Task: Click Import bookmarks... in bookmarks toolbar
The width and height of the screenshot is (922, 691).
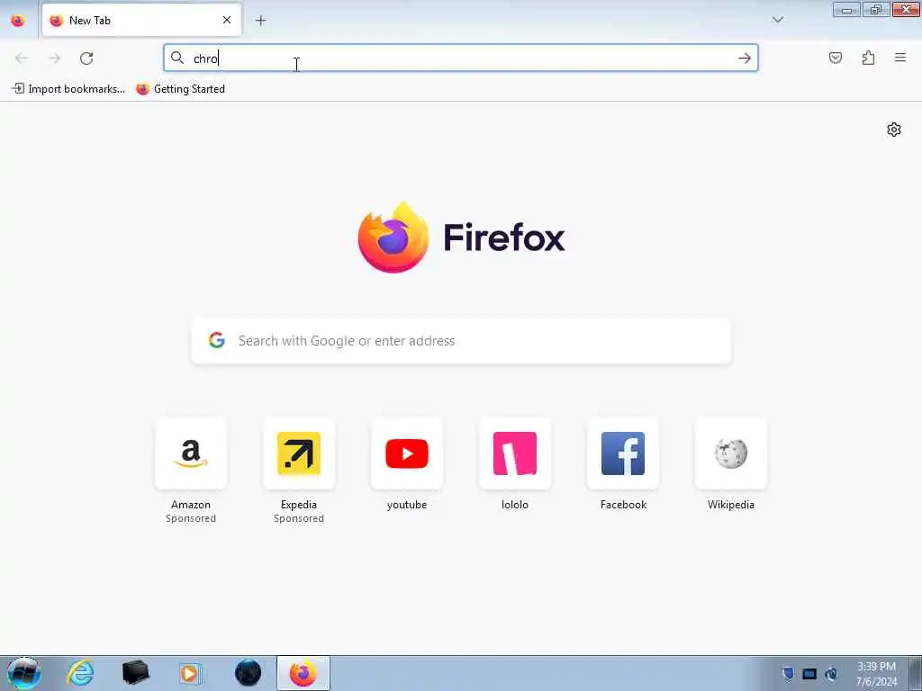Action: [68, 89]
